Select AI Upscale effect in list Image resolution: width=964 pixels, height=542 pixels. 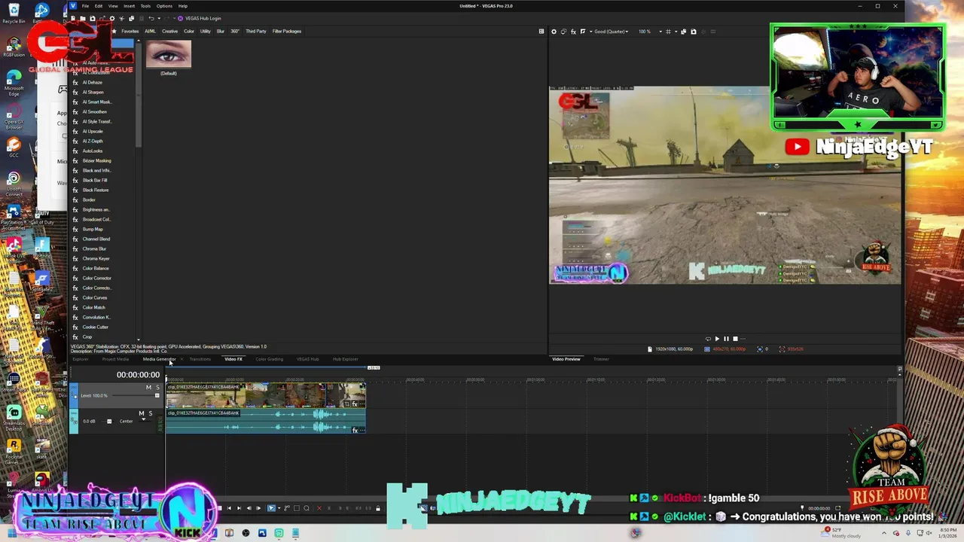[x=93, y=132]
